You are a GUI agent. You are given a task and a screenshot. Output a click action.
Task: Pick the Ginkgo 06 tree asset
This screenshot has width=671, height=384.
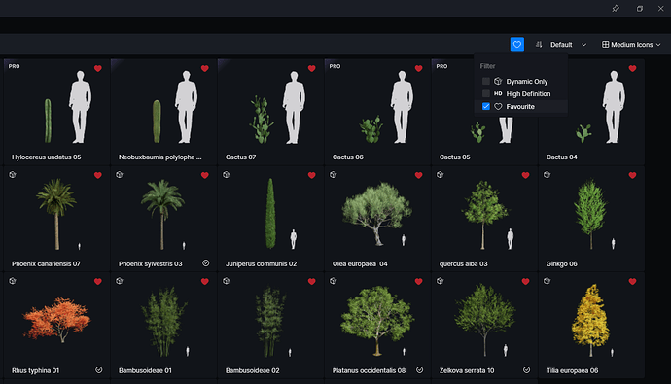pyautogui.click(x=591, y=219)
